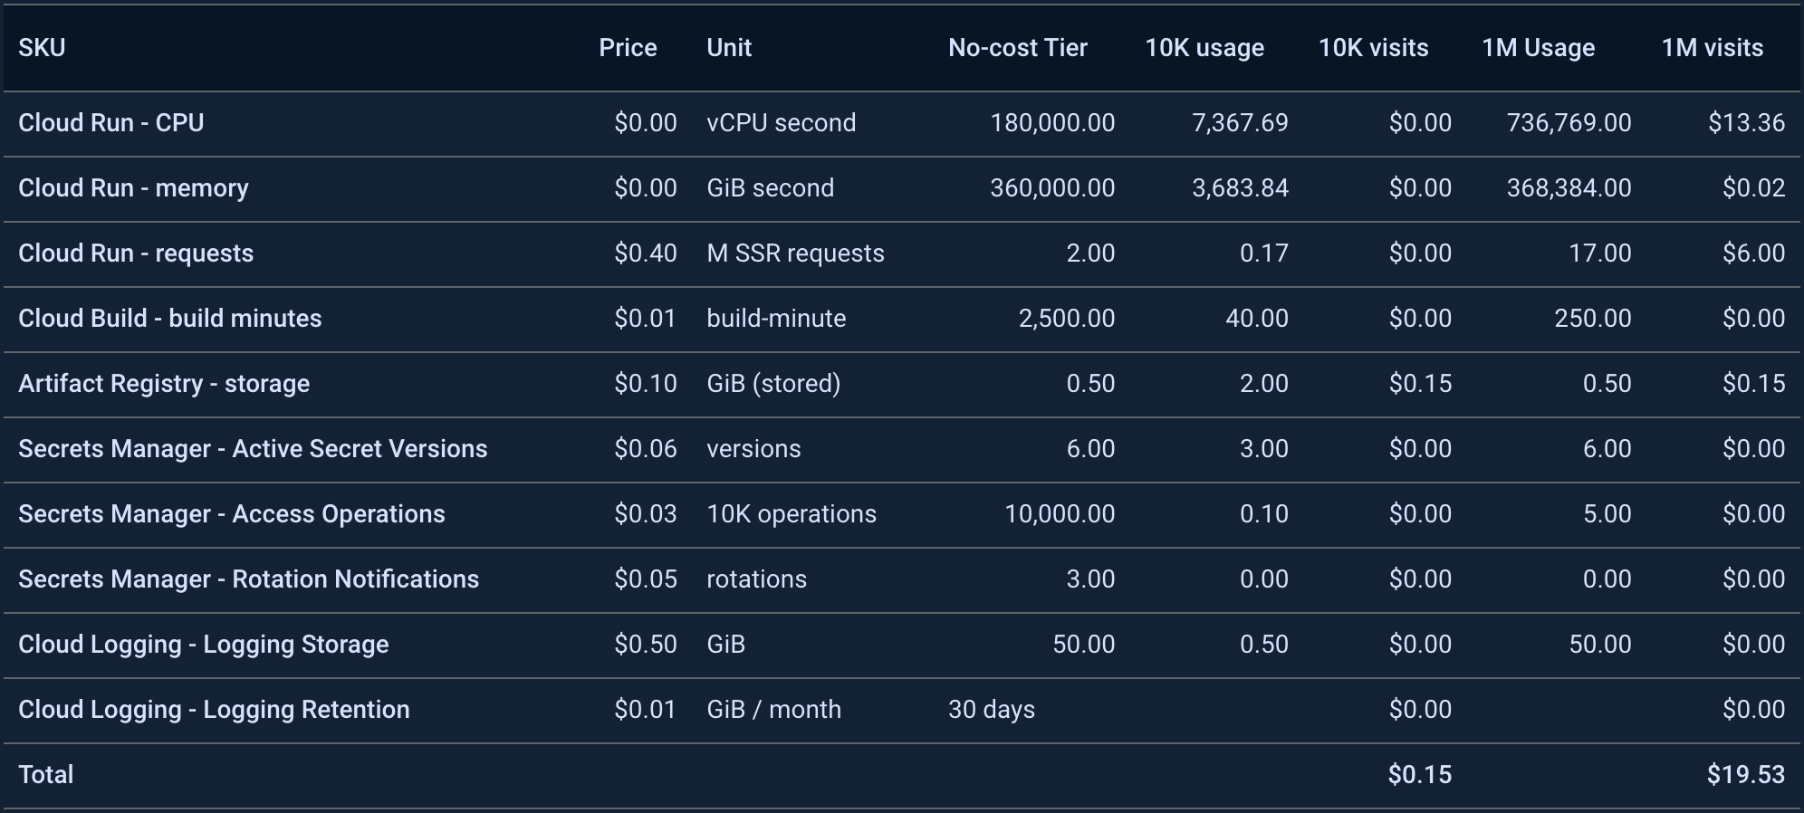The image size is (1804, 813).
Task: Click the Total row label
Action: [46, 775]
